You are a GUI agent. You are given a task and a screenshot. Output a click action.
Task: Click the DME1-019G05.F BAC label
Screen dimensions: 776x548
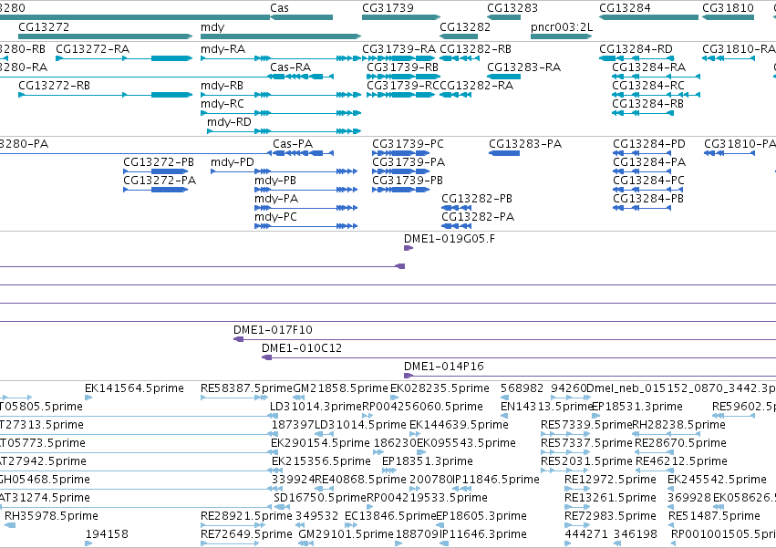pyautogui.click(x=449, y=239)
